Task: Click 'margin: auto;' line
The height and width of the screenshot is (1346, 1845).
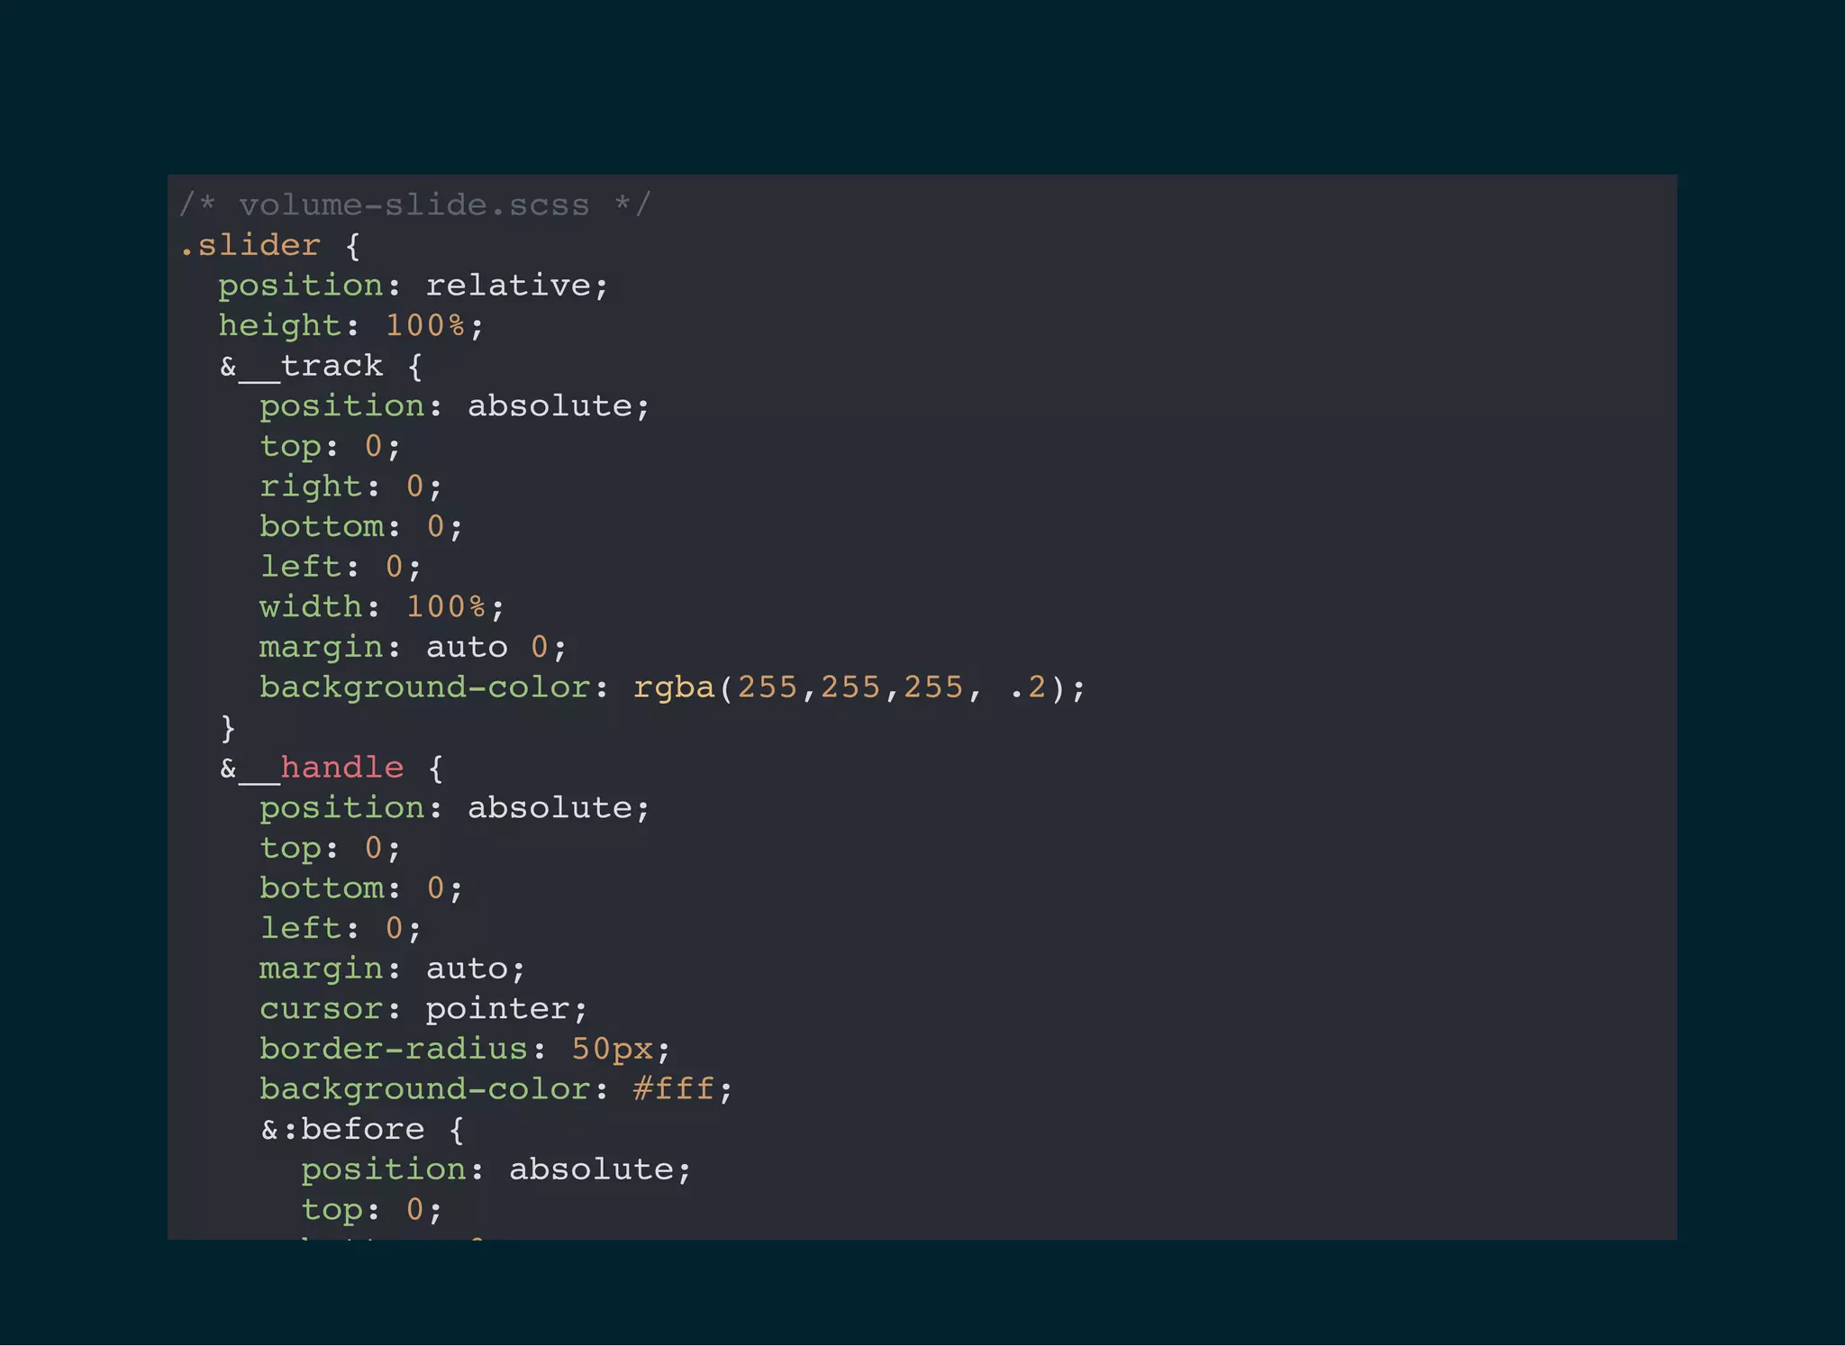Action: pyautogui.click(x=392, y=969)
